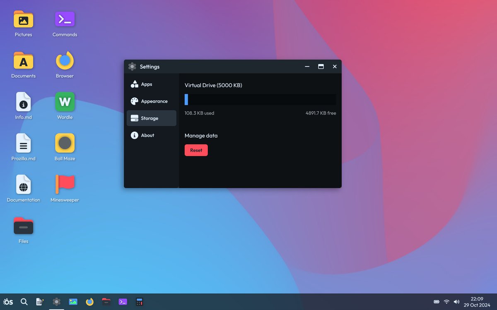497x310 pixels.
Task: Click the "Virtual Drive (5000 KB)" heading
Action: [x=213, y=85]
